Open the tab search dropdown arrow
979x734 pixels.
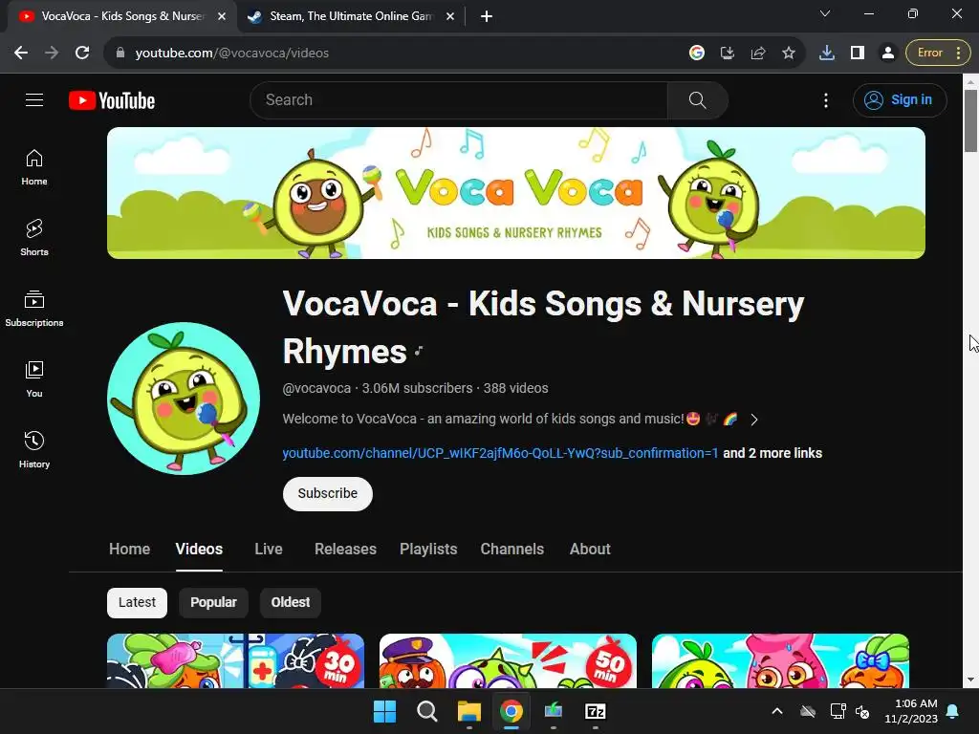(825, 13)
